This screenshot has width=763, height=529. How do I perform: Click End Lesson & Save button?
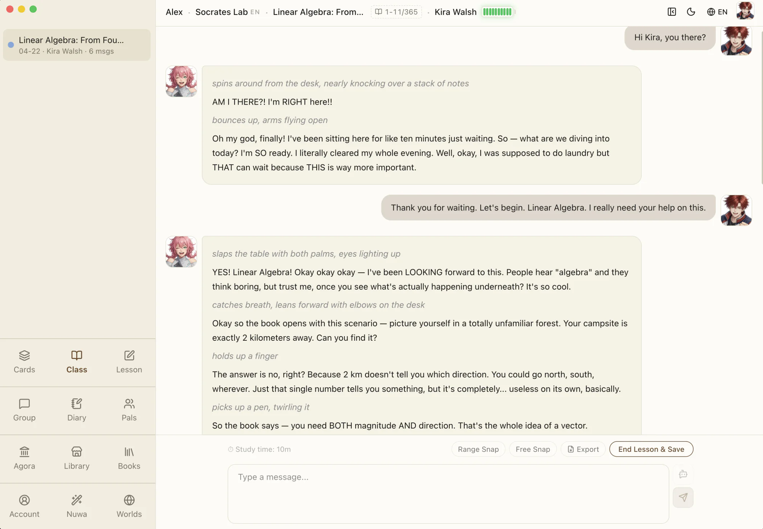tap(651, 449)
